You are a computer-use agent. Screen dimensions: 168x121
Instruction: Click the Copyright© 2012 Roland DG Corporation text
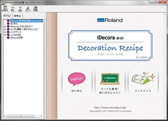click(111, 111)
